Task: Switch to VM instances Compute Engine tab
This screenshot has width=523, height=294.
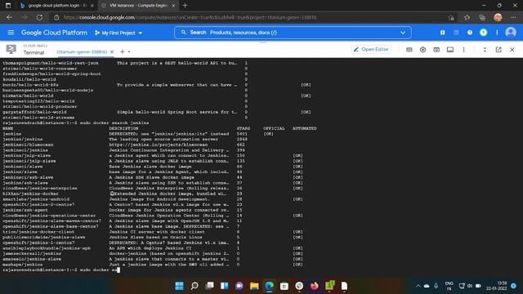Action: [138, 6]
